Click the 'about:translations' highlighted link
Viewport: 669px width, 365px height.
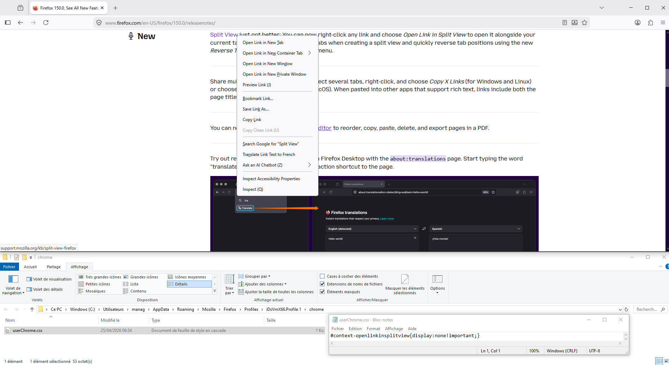tap(417, 159)
